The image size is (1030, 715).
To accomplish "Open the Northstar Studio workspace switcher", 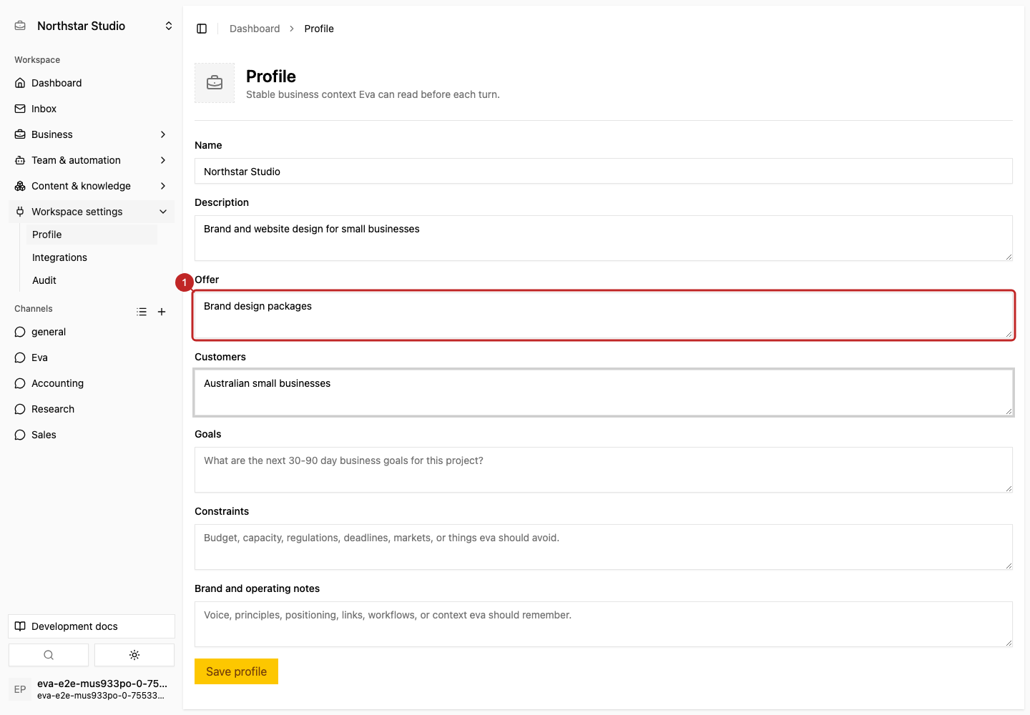I will click(x=92, y=26).
